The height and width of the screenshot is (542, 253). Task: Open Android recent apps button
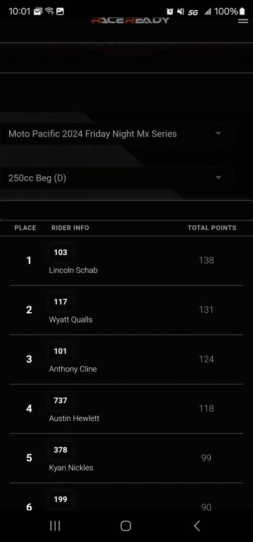[55, 526]
